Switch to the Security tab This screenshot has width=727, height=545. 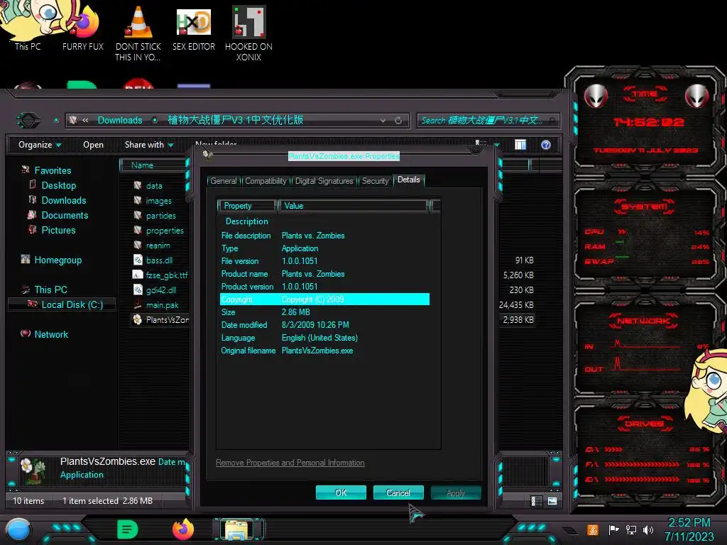[x=375, y=181]
